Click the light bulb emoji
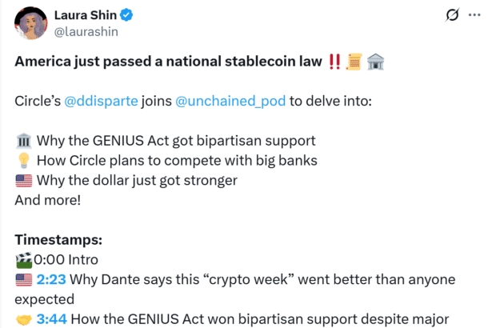This screenshot has width=492, height=328. 22,161
